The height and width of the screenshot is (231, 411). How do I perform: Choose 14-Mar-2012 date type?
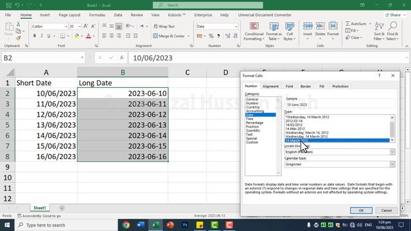click(x=295, y=129)
